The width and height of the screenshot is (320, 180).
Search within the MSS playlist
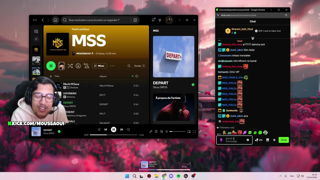pos(129,66)
